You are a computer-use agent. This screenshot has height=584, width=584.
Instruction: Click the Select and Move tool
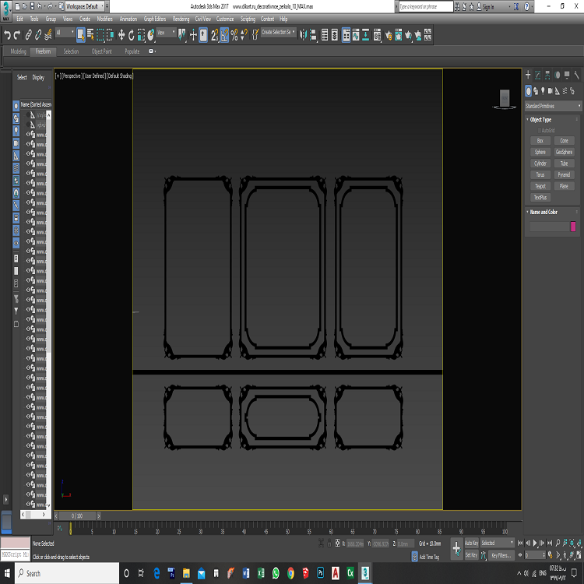click(121, 34)
